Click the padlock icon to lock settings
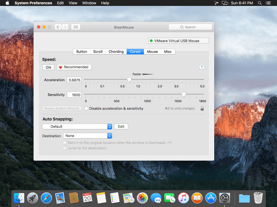 pyautogui.click(x=202, y=109)
